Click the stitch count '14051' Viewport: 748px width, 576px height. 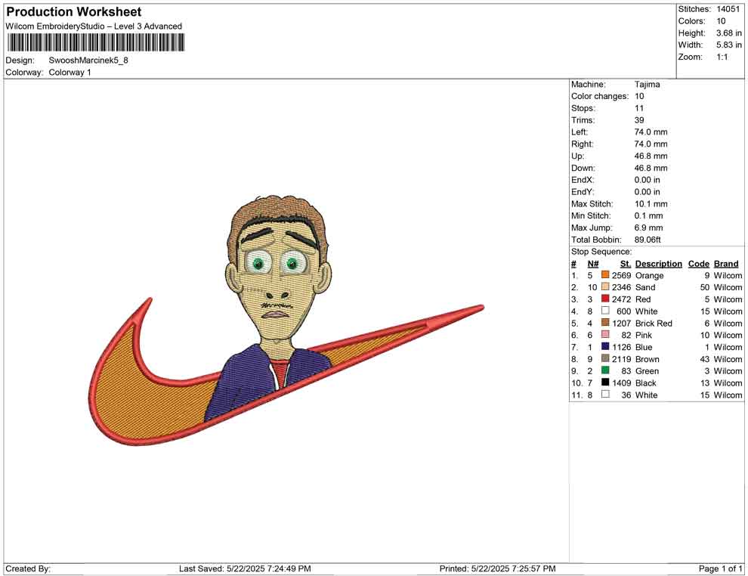[728, 9]
